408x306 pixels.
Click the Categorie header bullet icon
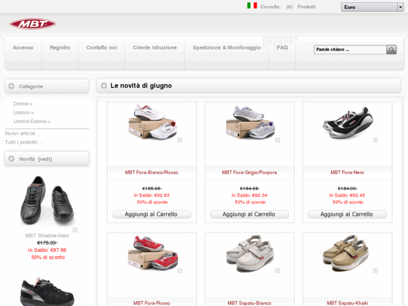pyautogui.click(x=11, y=86)
